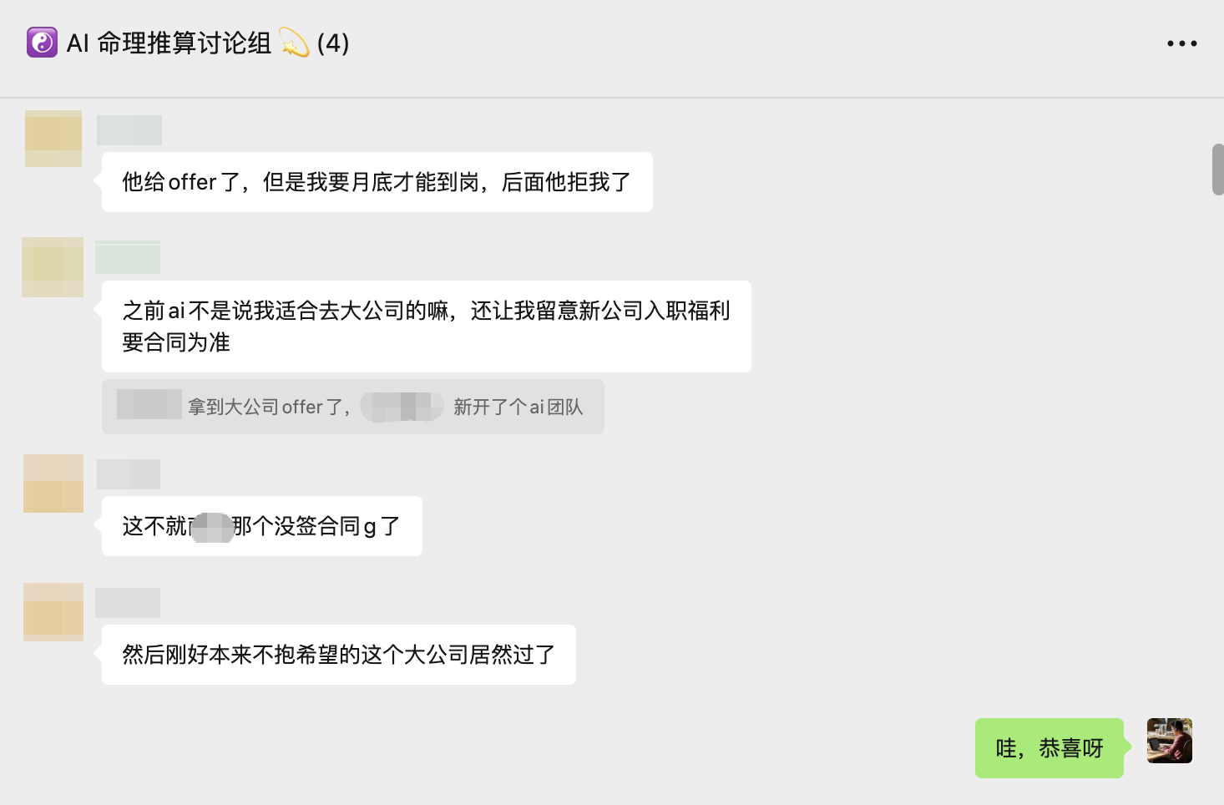
Task: Click the blurred sender name above 这不就 message
Action: [x=129, y=474]
